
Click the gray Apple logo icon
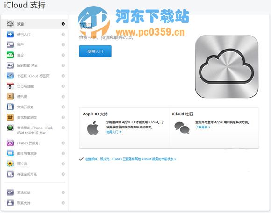pos(93,128)
